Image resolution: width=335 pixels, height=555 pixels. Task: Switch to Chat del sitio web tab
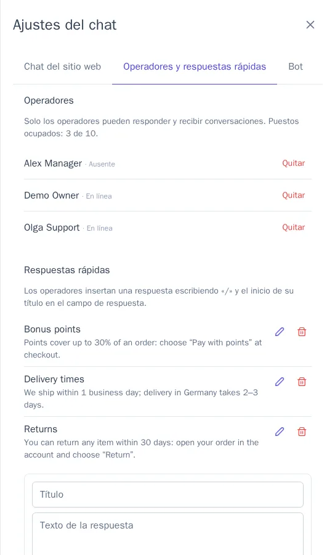(x=63, y=67)
